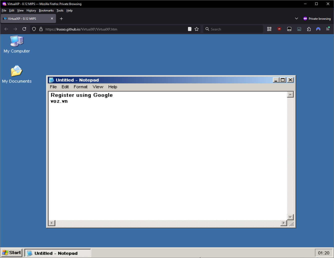
Task: Open Firefox File menu
Action: tap(4, 10)
